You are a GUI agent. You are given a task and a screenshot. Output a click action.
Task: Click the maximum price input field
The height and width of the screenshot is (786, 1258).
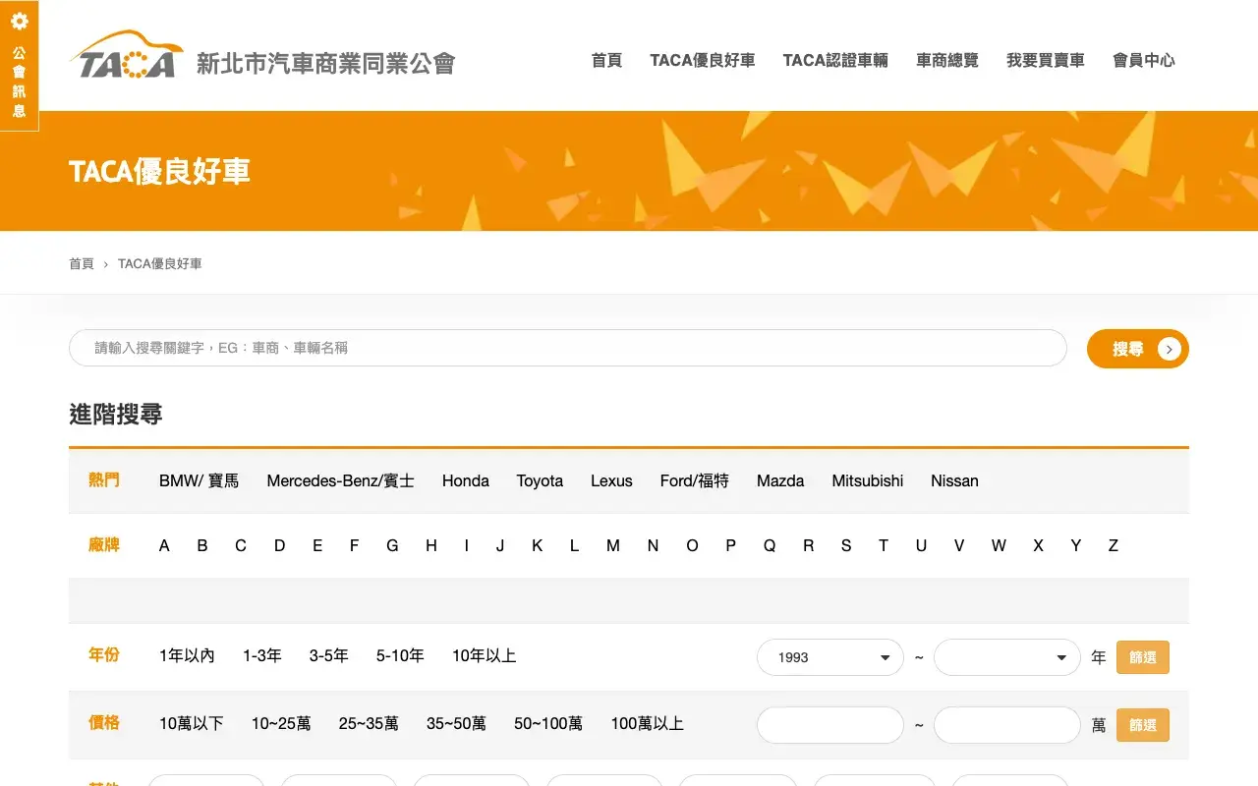pyautogui.click(x=1007, y=725)
